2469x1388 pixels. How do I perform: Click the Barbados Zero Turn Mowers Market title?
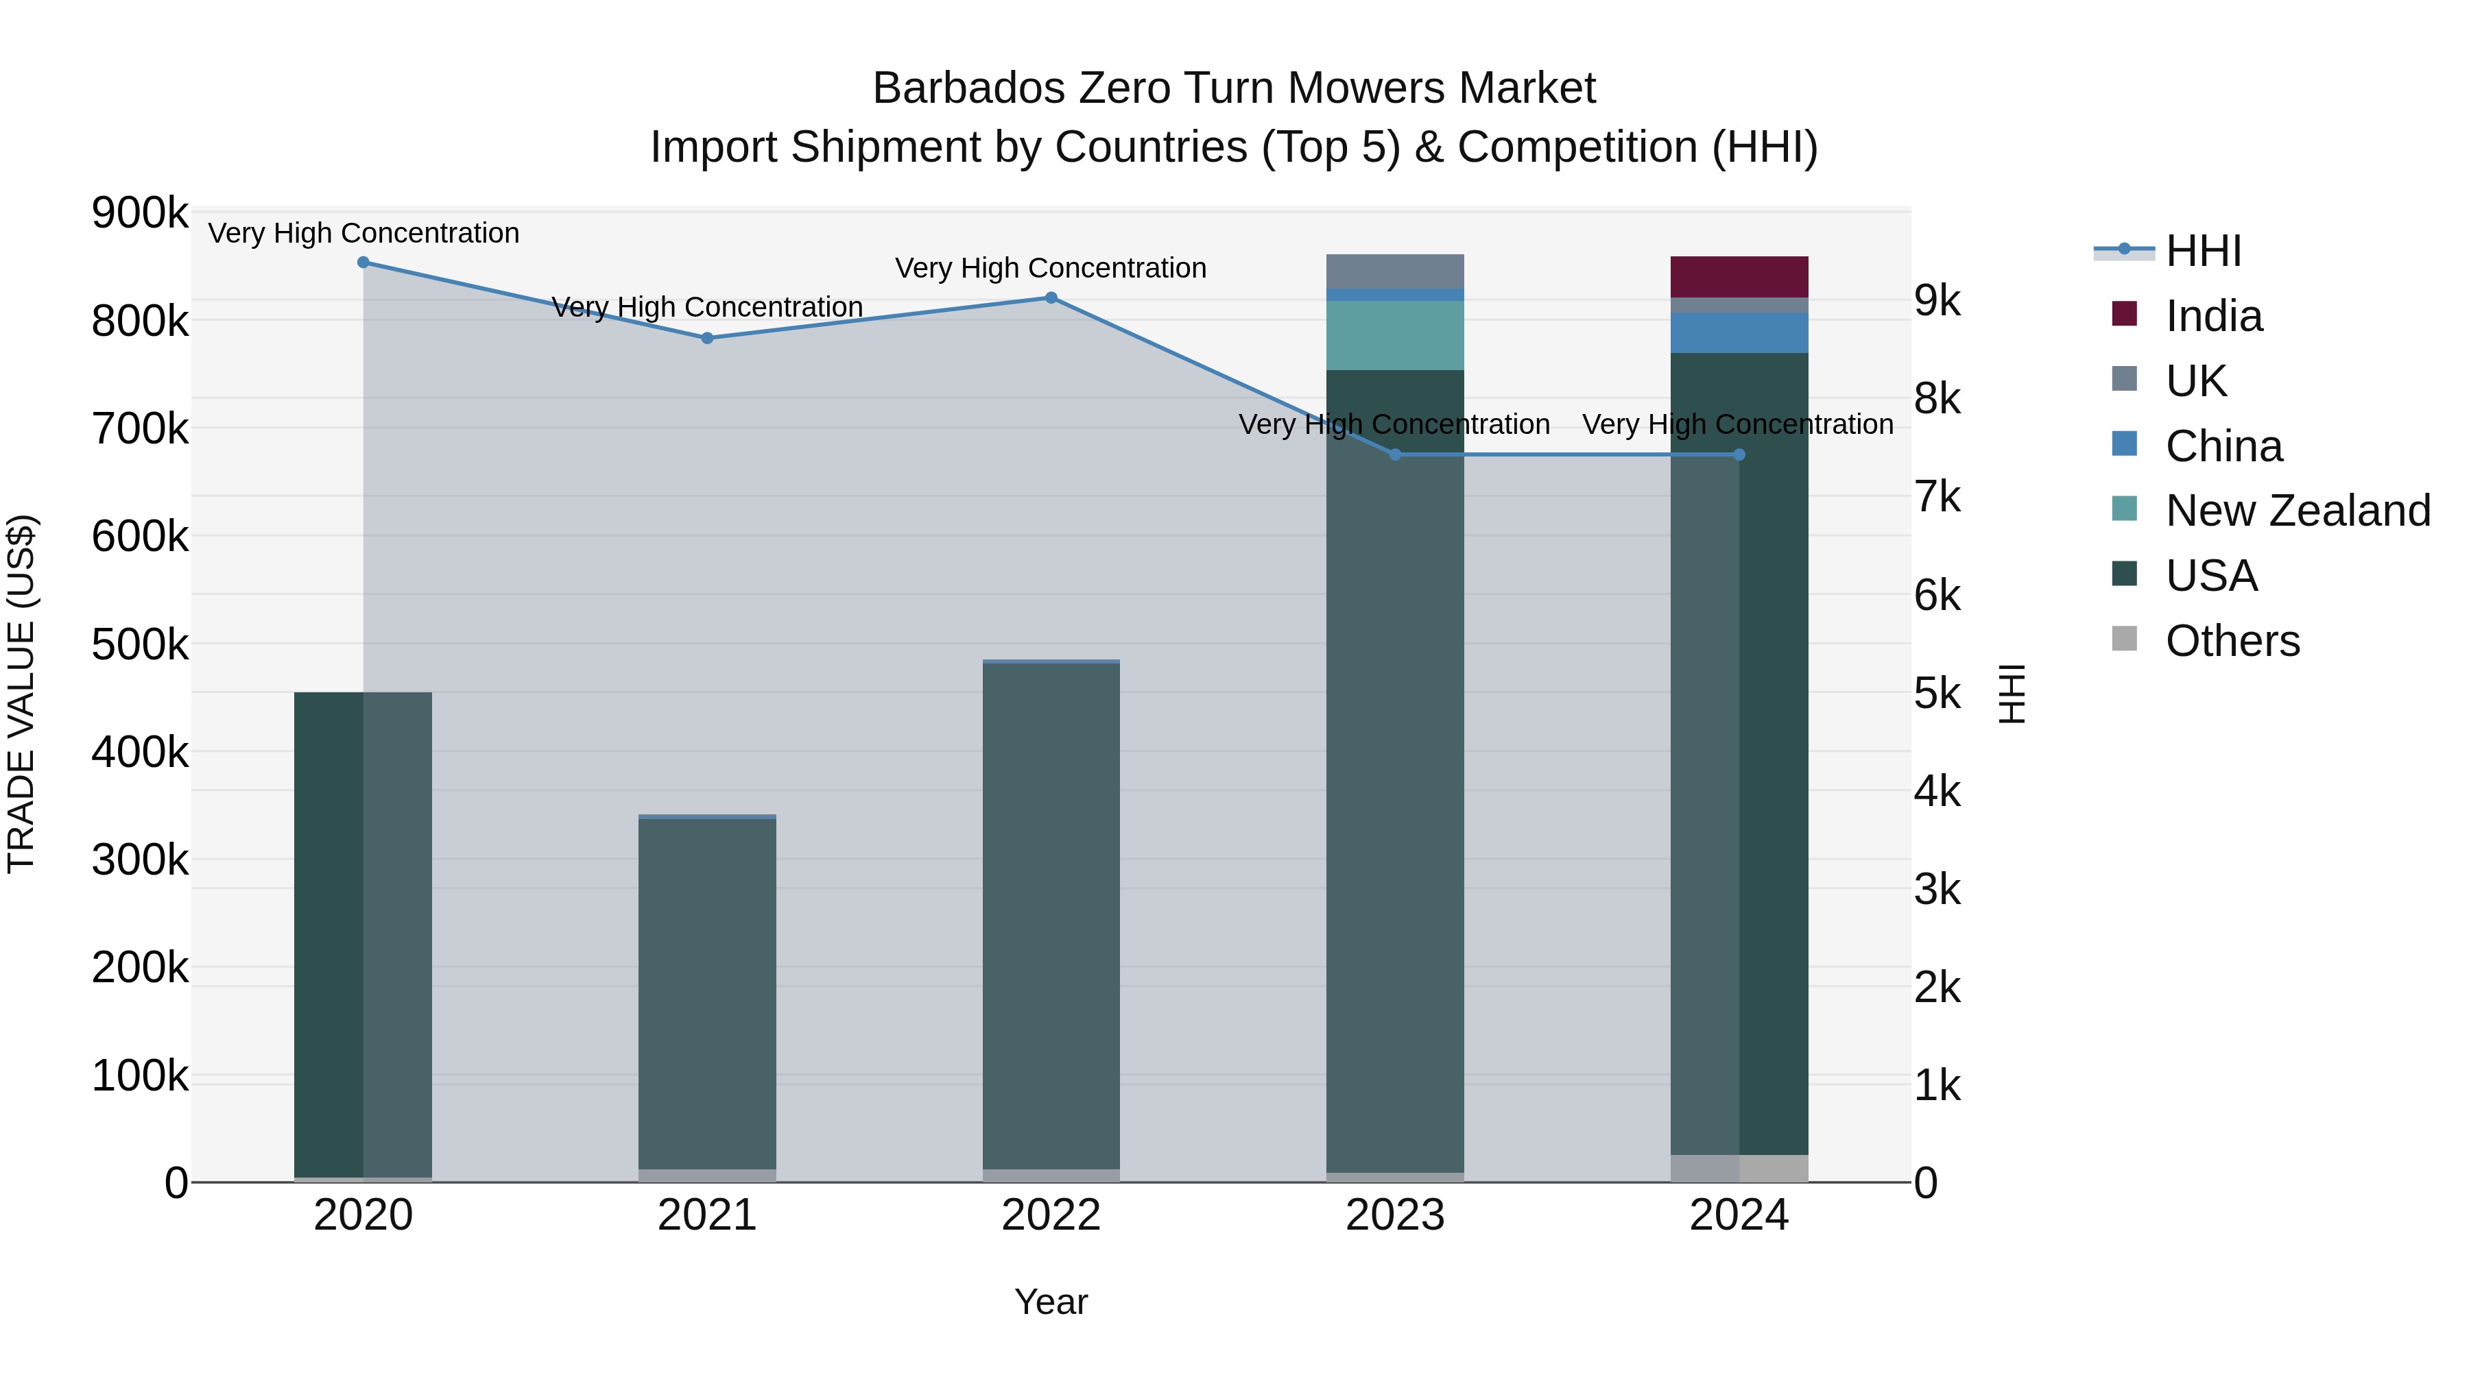tap(1234, 88)
